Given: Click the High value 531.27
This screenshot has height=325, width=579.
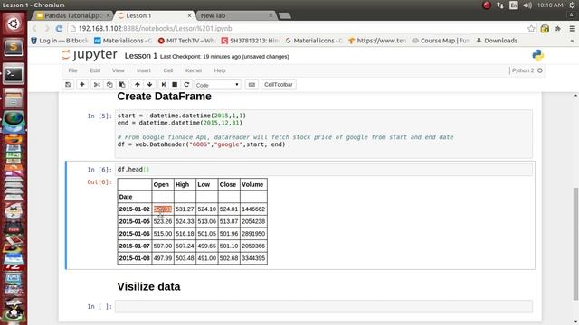Looking at the screenshot, I should point(185,209).
